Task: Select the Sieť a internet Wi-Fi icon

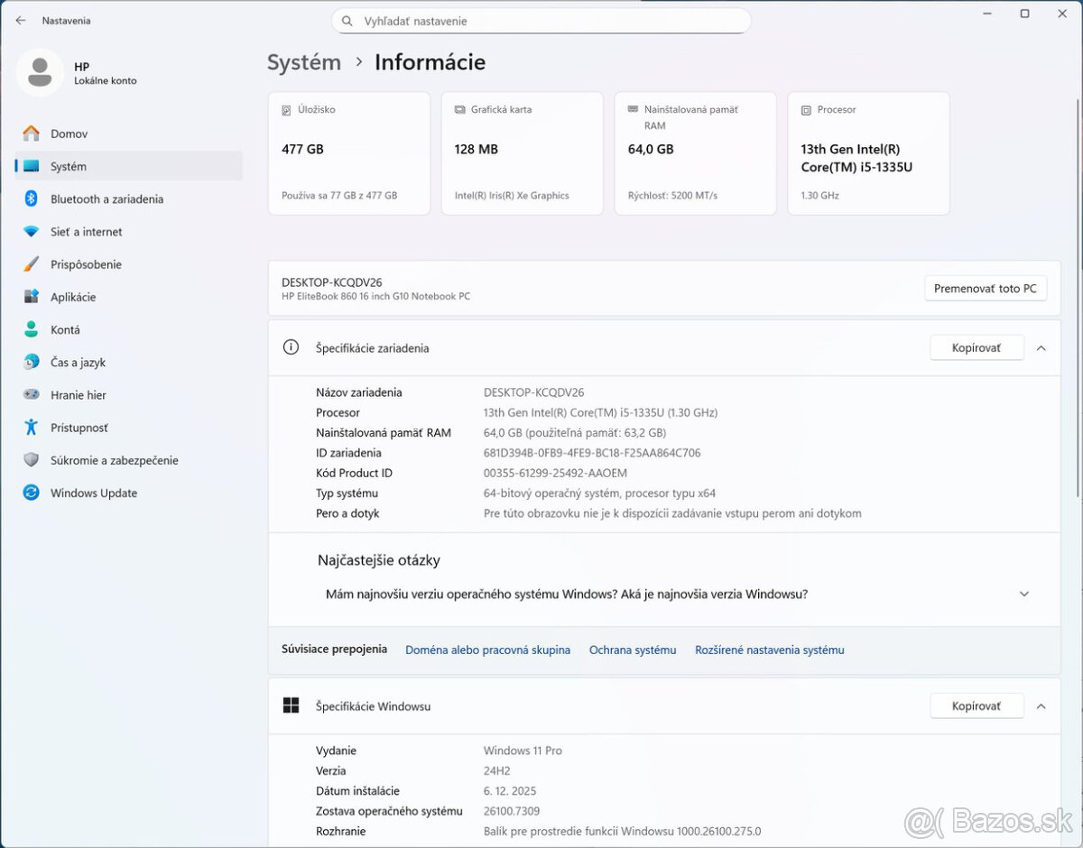Action: (31, 232)
